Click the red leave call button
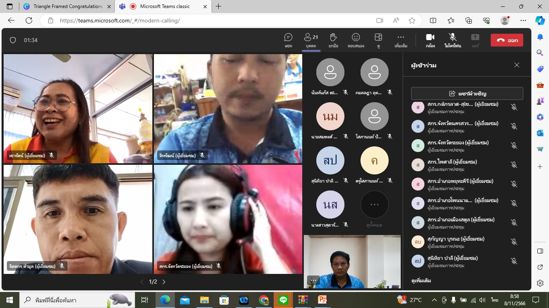Image resolution: width=549 pixels, height=308 pixels. [507, 40]
